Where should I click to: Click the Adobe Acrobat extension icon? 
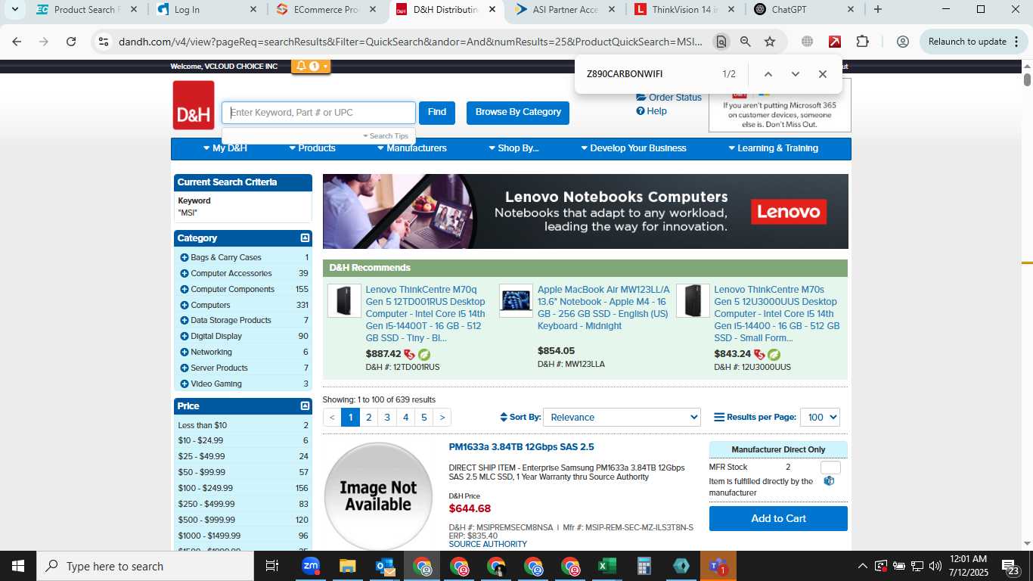click(x=835, y=42)
